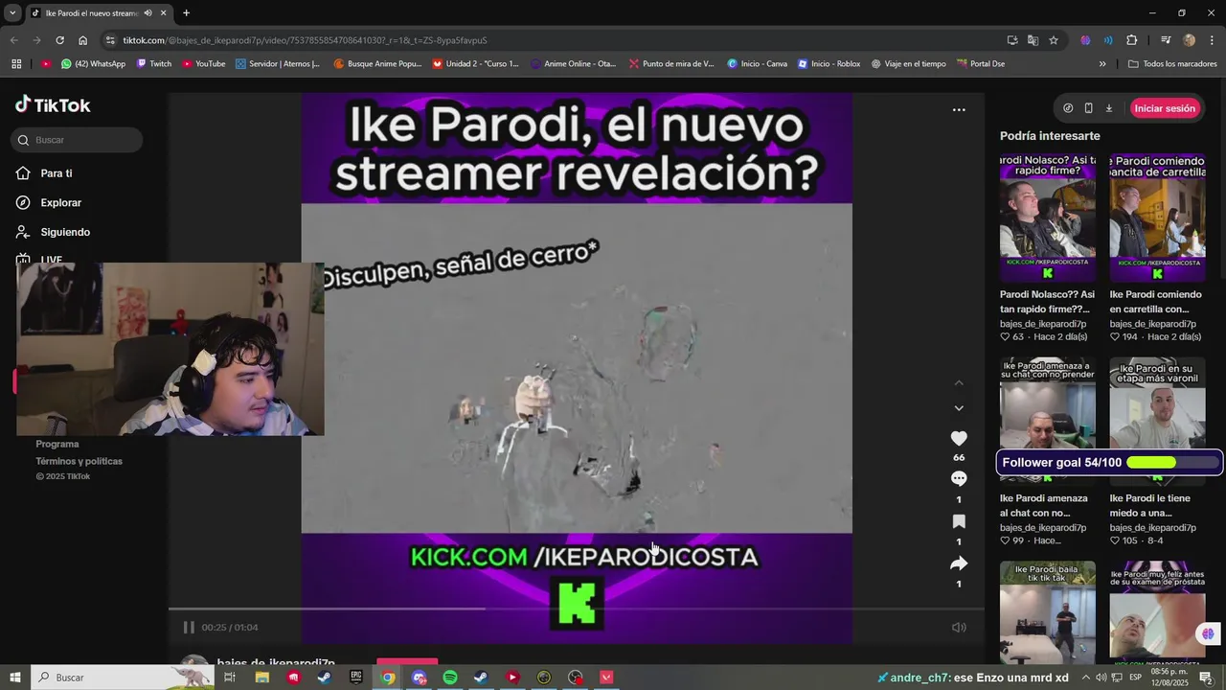Open 'Ike Parodi baila tik tak' thumbnail
This screenshot has width=1226, height=690.
click(x=1047, y=613)
